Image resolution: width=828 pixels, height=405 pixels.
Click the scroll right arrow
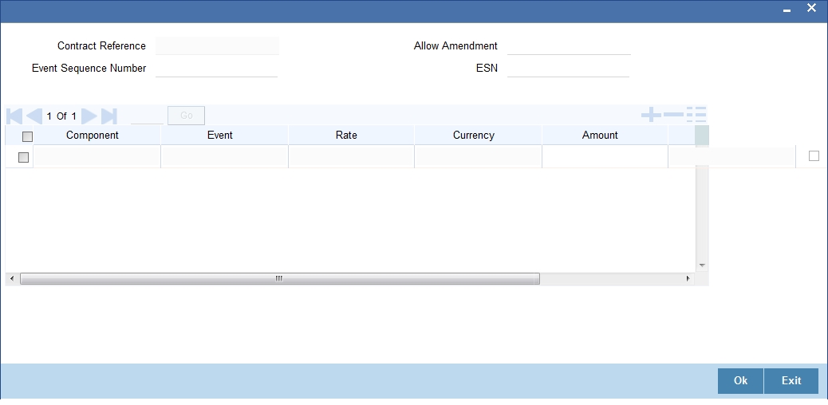(688, 278)
